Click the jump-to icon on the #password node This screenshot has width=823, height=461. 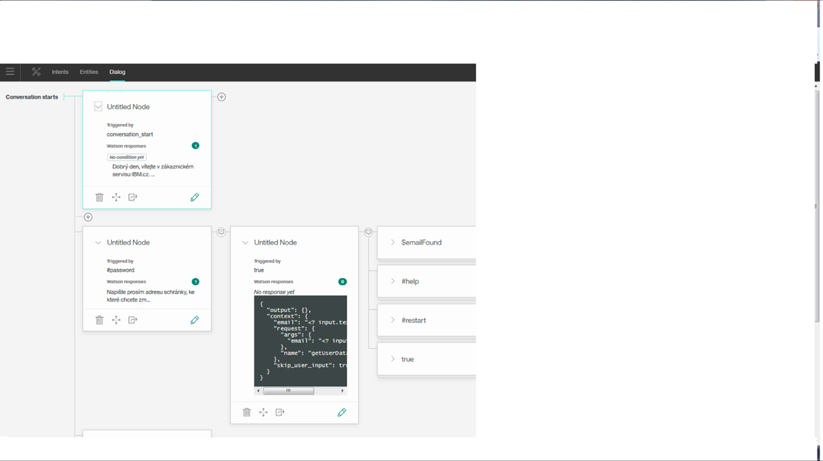tap(133, 320)
